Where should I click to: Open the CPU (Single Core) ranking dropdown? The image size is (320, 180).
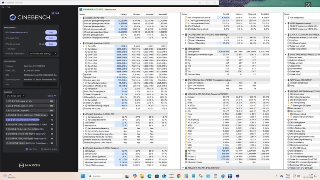[16, 96]
